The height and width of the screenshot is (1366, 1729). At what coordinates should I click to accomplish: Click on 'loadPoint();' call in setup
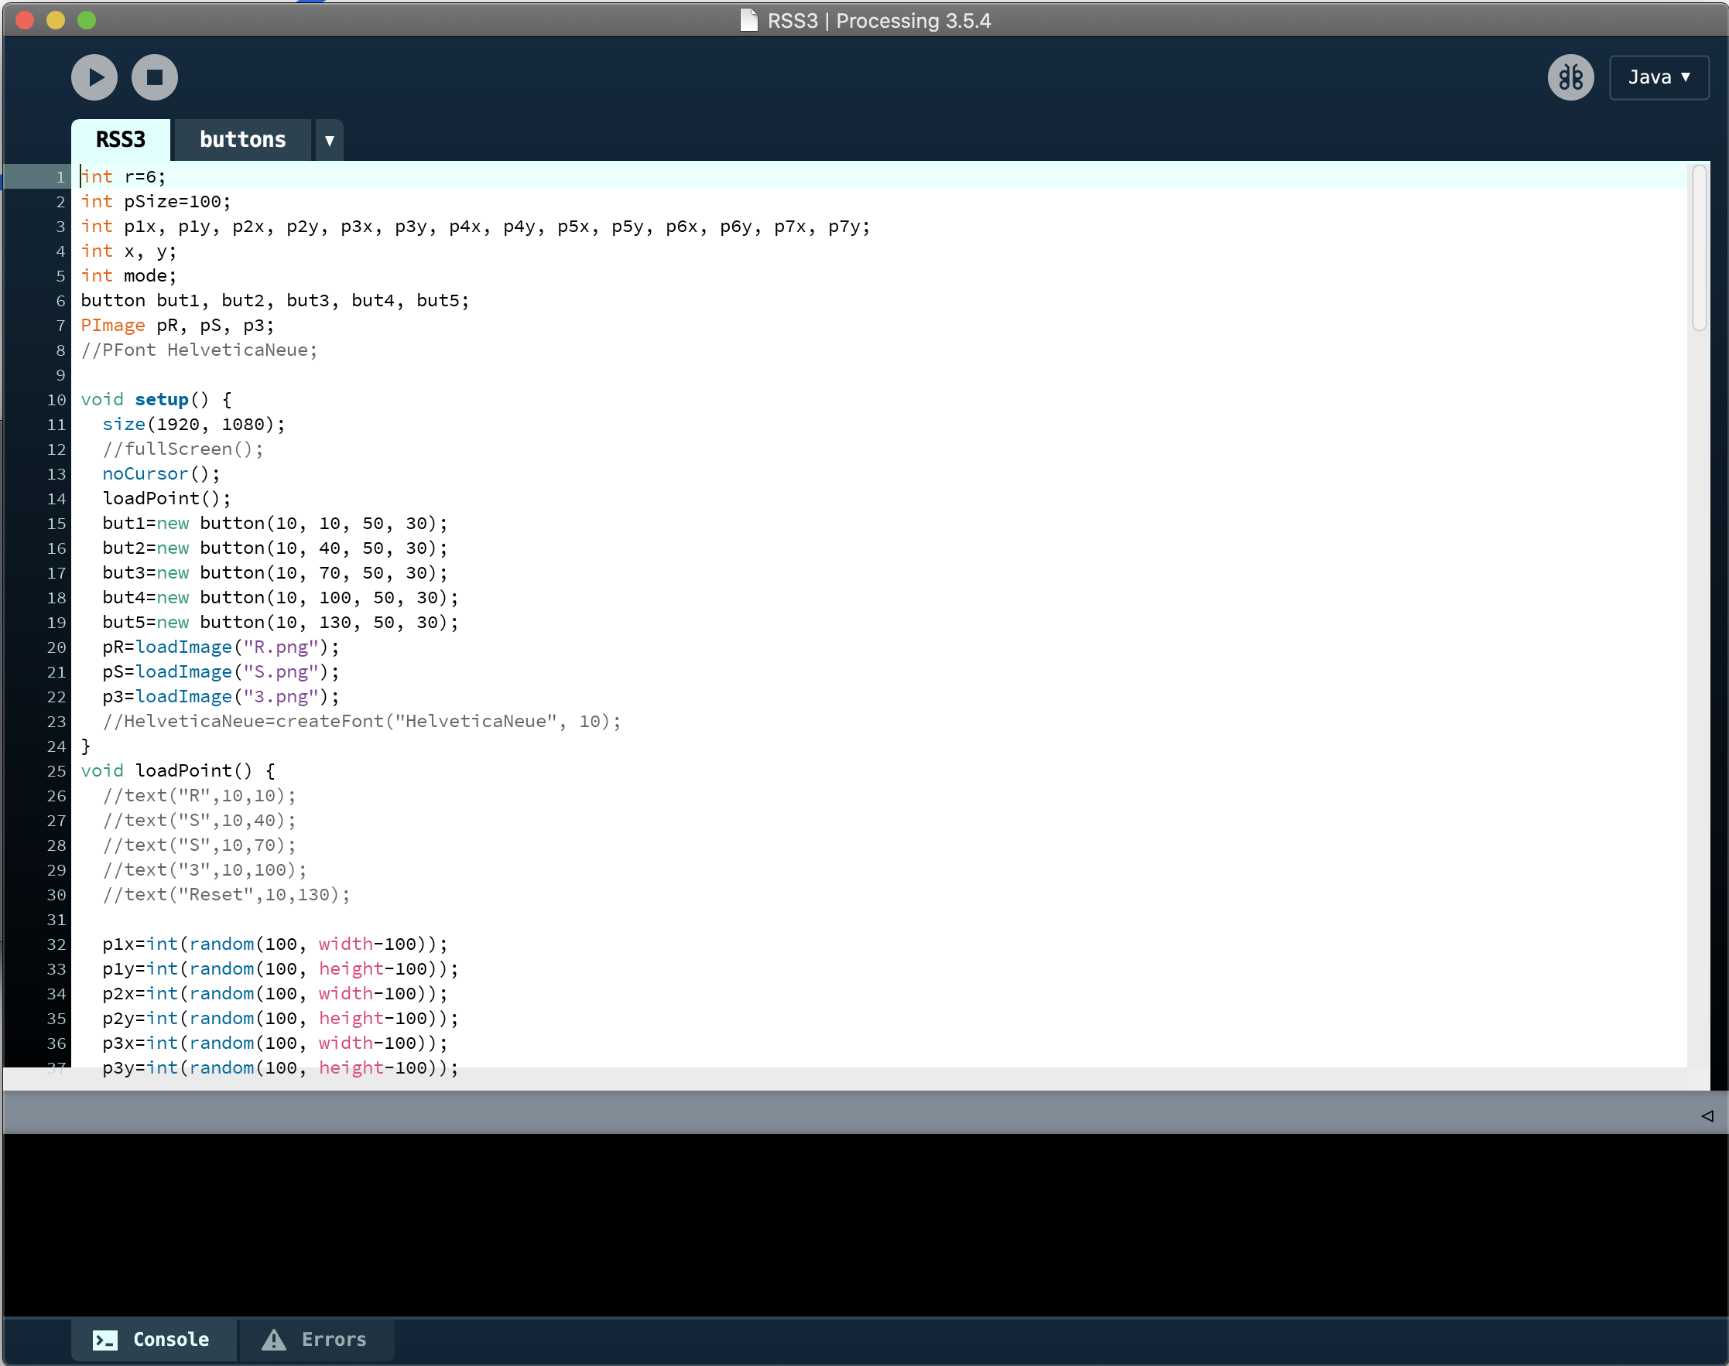166,498
